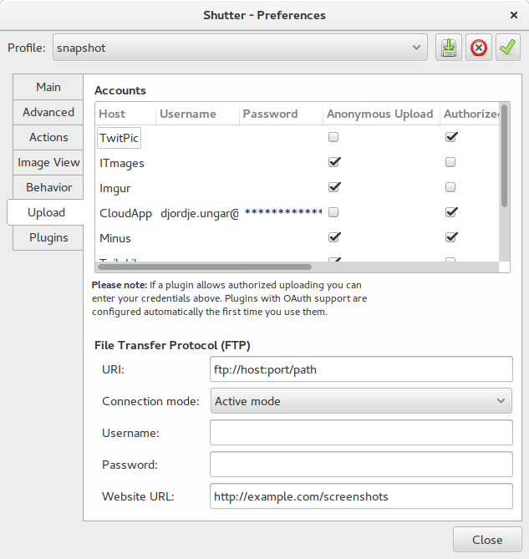This screenshot has height=559, width=529.
Task: Sort accounts by Host column header
Action: coord(112,114)
